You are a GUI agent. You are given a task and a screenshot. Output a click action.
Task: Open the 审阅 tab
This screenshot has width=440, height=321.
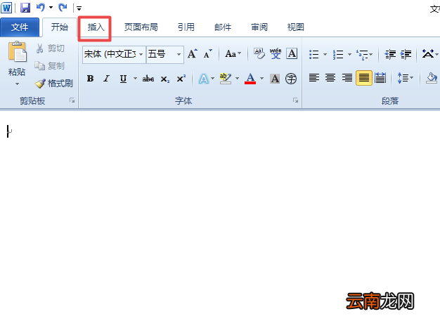[259, 27]
